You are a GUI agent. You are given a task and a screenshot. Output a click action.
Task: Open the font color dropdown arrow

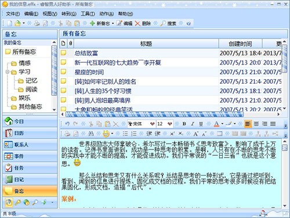point(222,124)
